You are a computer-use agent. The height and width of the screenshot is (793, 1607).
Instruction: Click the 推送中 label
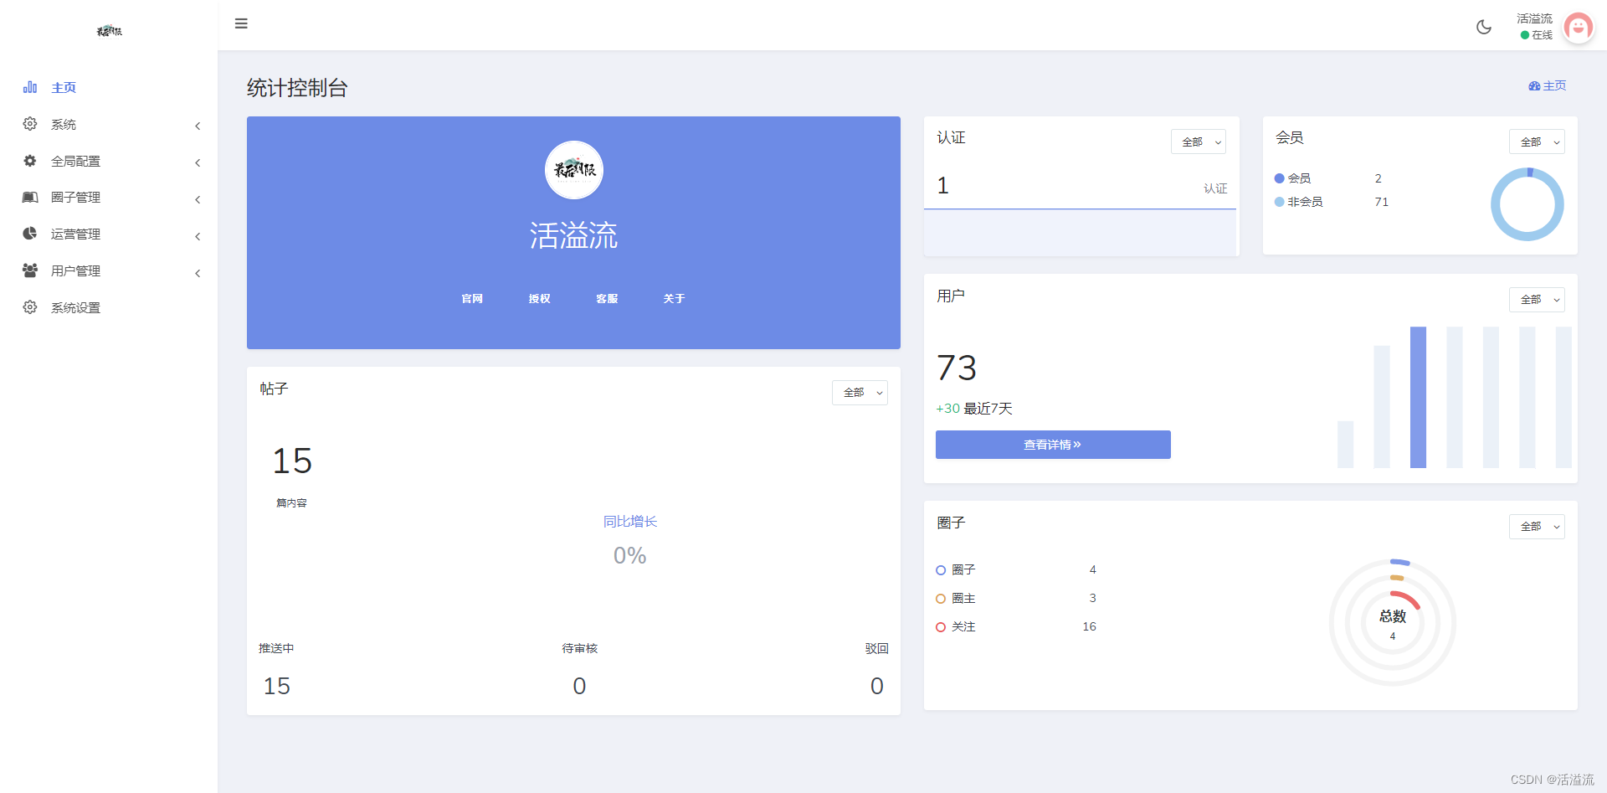pyautogui.click(x=276, y=649)
